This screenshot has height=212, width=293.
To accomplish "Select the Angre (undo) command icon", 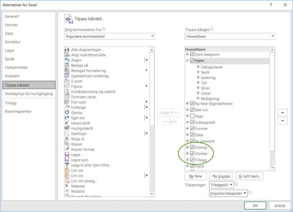I will [x=67, y=60].
